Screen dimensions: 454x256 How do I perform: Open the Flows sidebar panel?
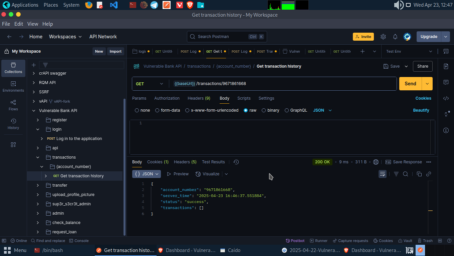13,105
